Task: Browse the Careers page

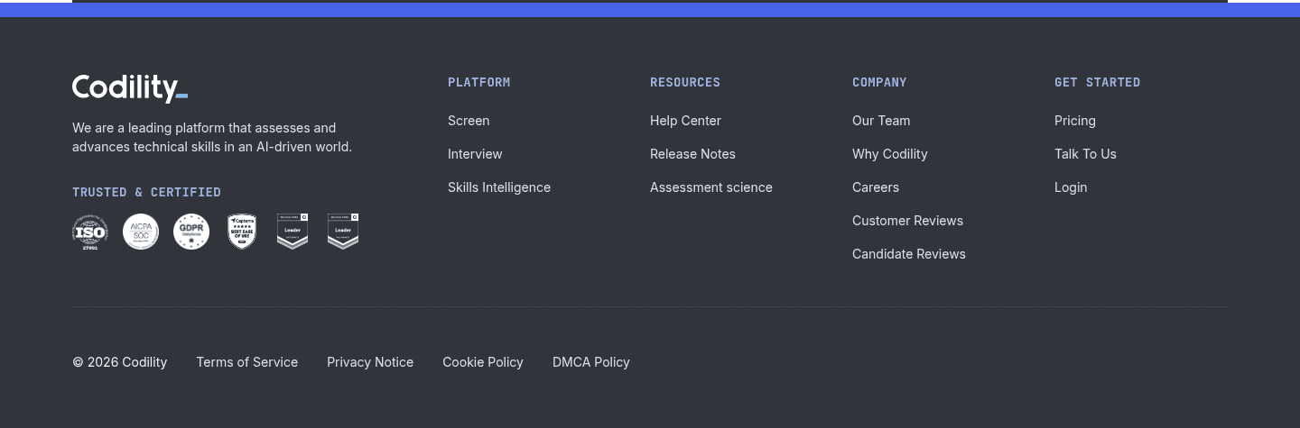Action: [876, 187]
